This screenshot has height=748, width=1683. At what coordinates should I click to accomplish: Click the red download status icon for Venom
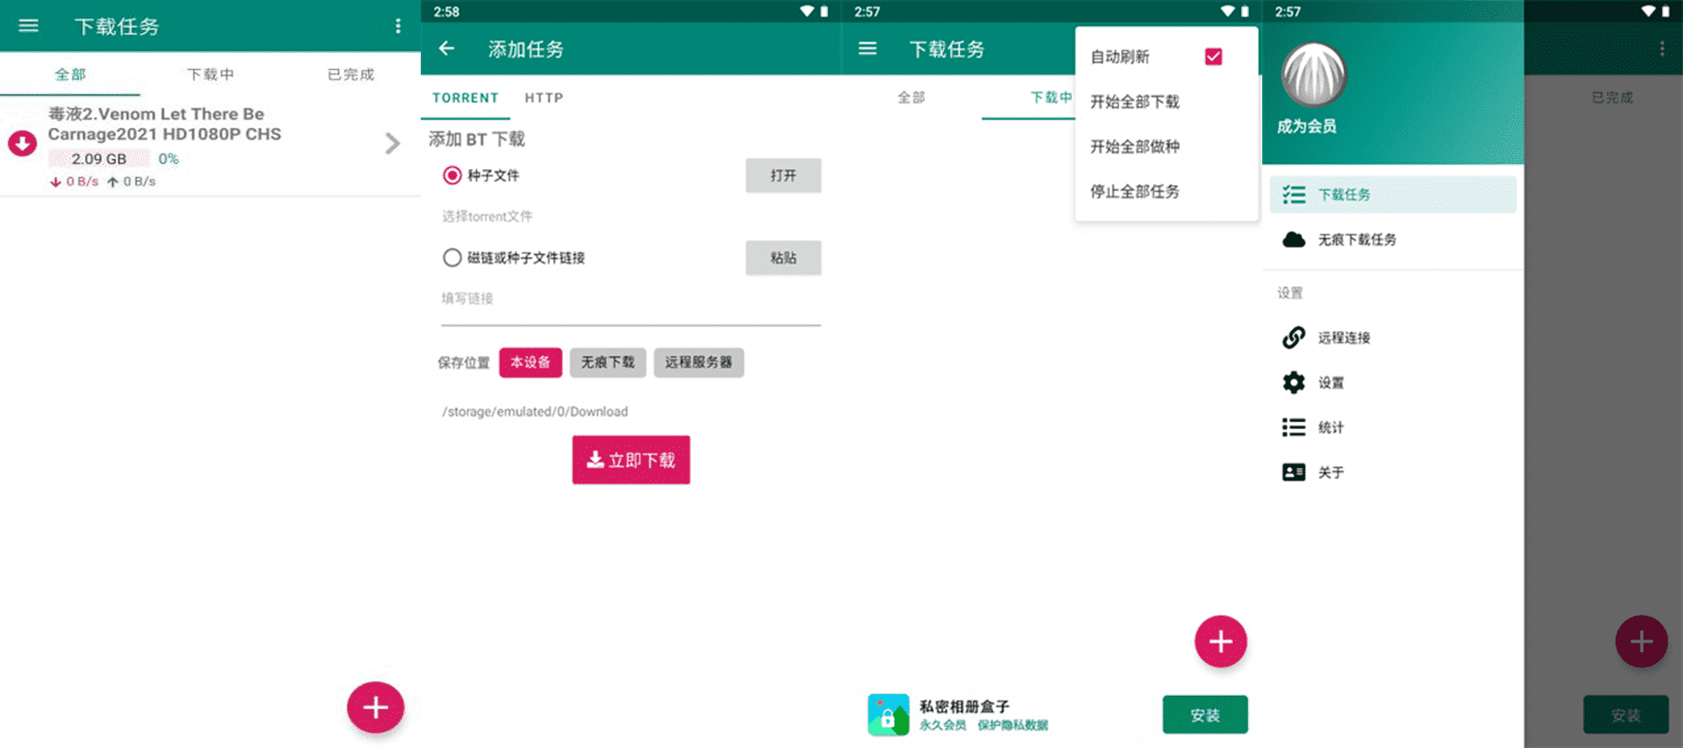pos(23,143)
